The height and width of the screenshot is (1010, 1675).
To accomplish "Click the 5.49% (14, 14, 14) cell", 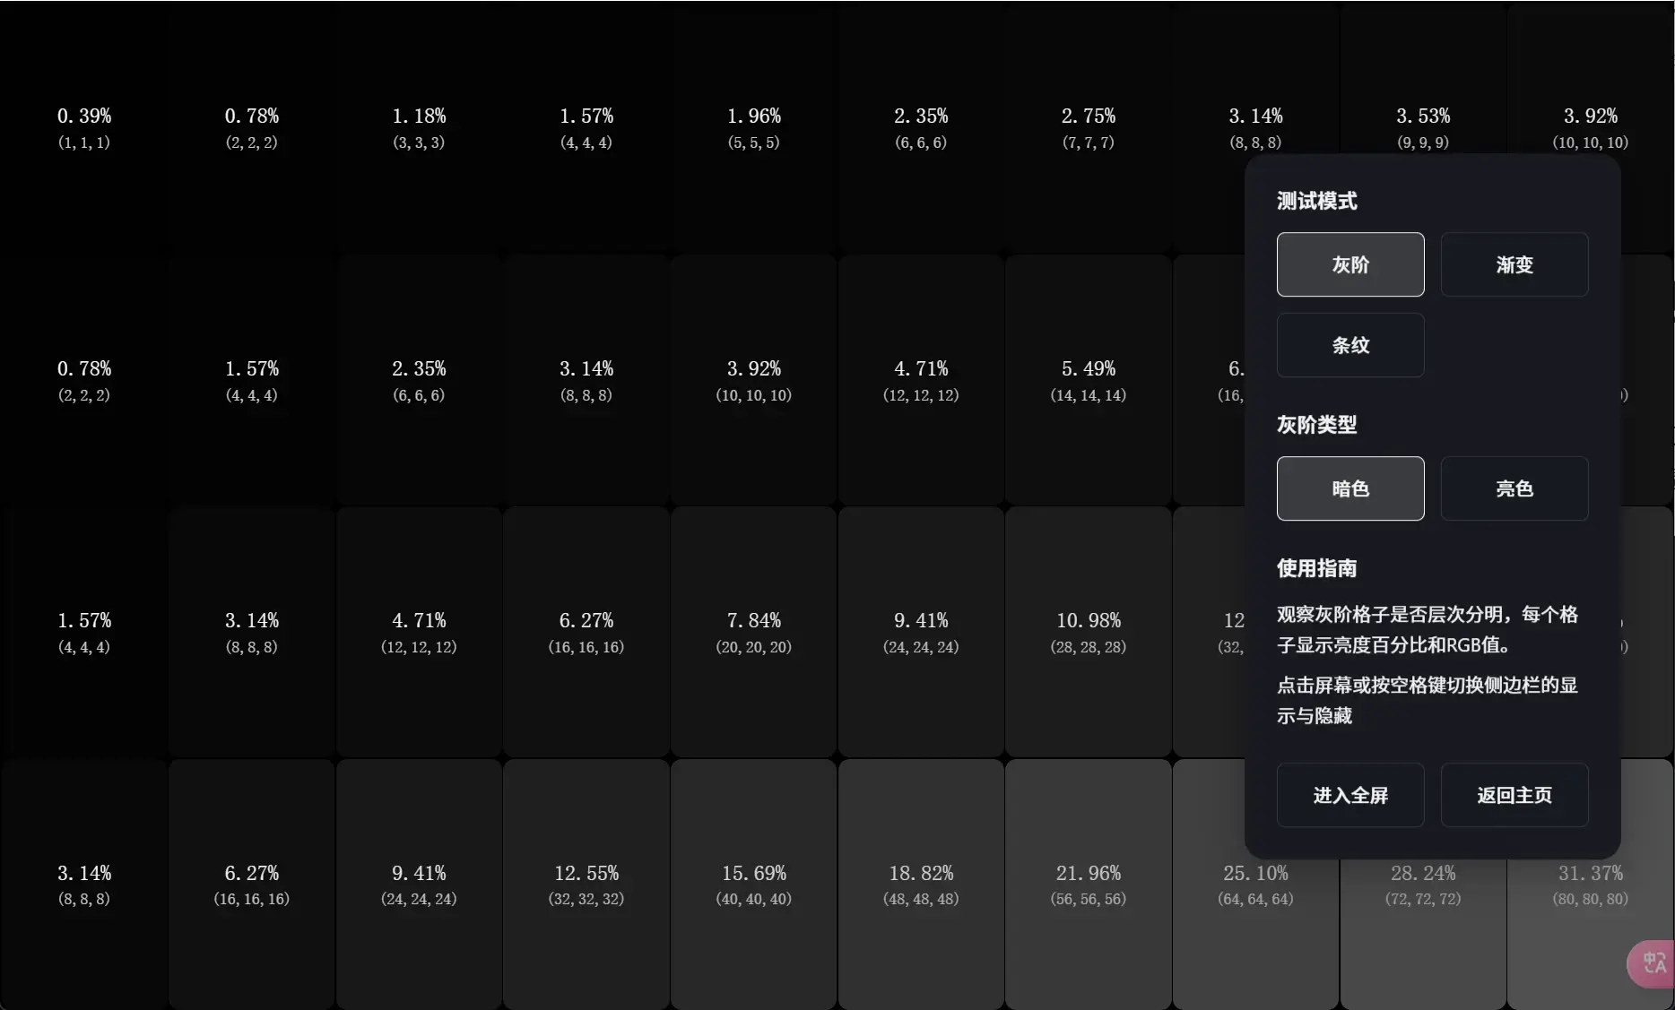I will (1088, 381).
